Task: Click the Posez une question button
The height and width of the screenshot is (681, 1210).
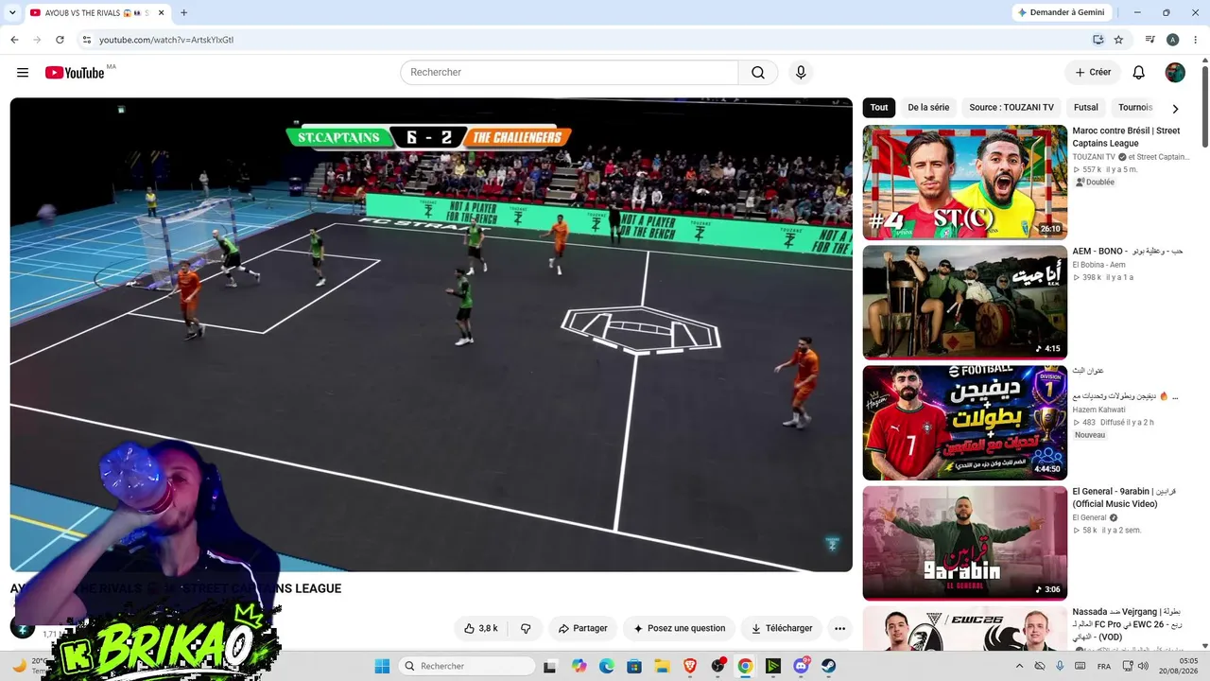Action: click(x=679, y=628)
